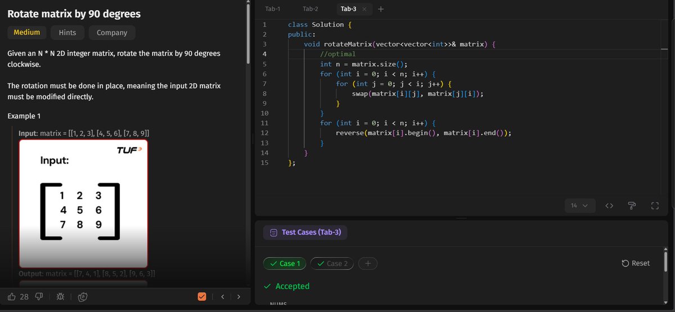Screen dimensions: 675x312
Task: Add a new test case with plus
Action: pyautogui.click(x=367, y=263)
